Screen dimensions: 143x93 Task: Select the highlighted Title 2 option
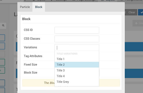pyautogui.click(x=77, y=65)
